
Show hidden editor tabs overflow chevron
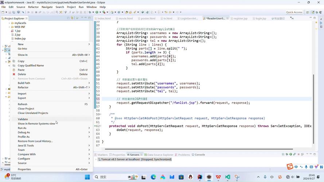pyautogui.click(x=292, y=18)
